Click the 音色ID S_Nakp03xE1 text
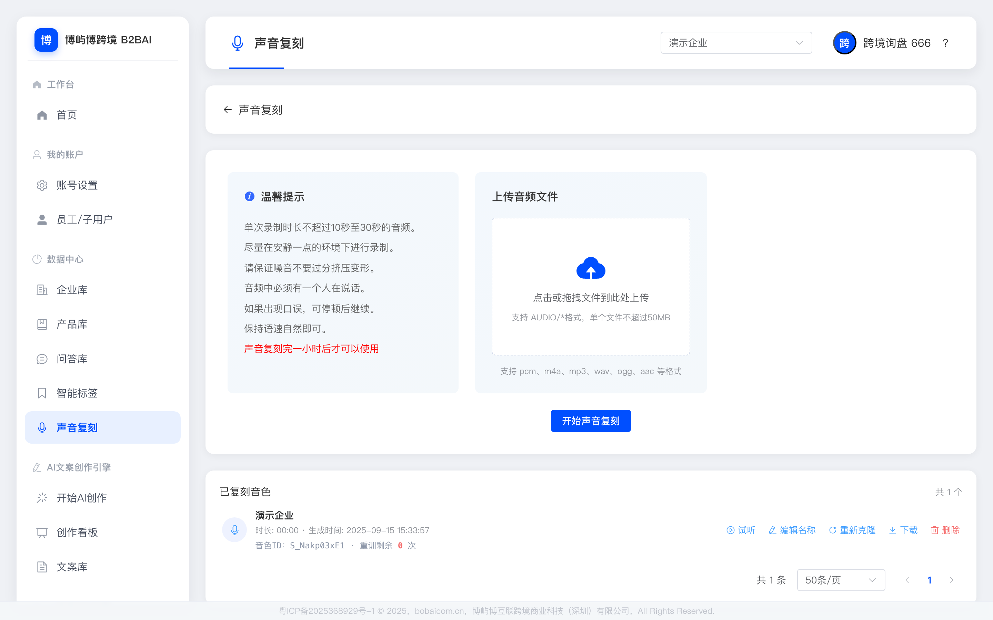 300,545
